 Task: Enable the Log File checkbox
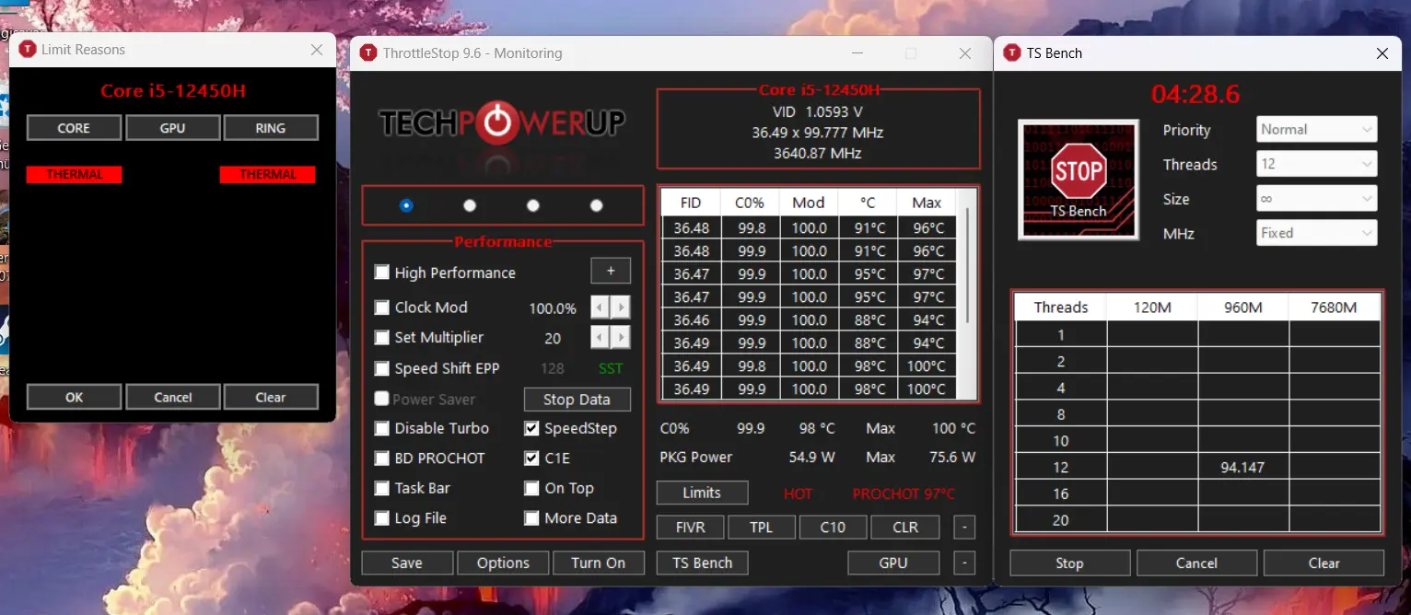click(x=381, y=518)
